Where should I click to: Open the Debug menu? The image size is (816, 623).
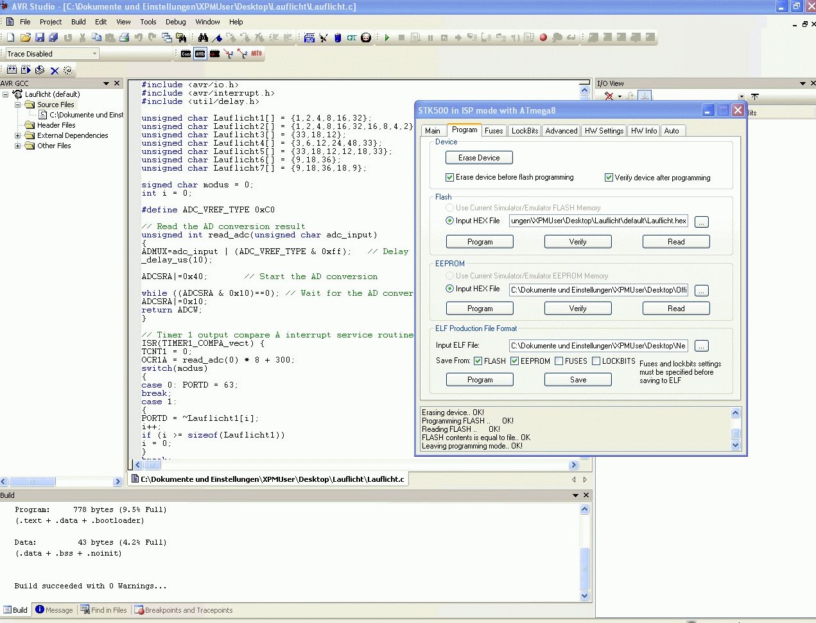pyautogui.click(x=175, y=22)
